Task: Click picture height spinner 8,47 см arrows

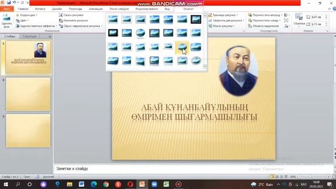Action: point(327,17)
